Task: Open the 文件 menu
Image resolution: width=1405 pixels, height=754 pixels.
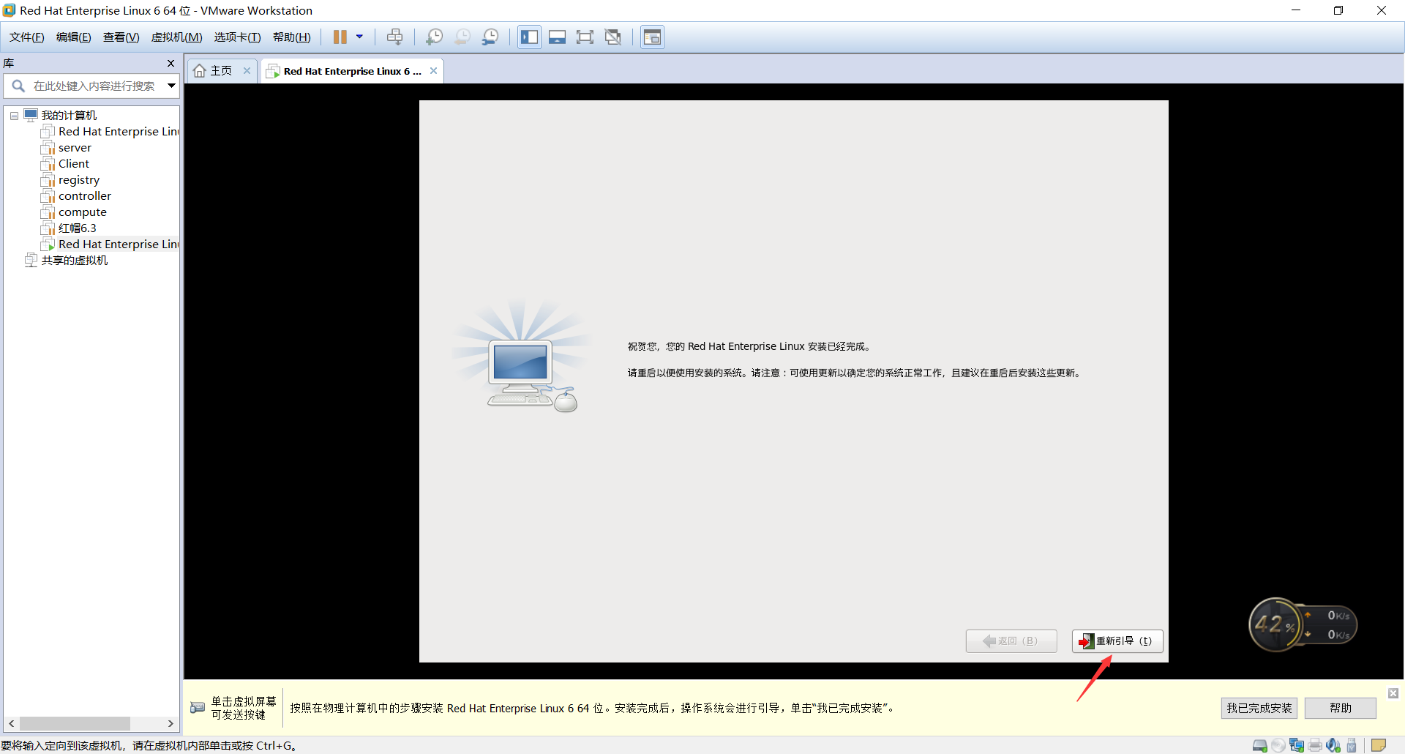Action: pos(27,37)
